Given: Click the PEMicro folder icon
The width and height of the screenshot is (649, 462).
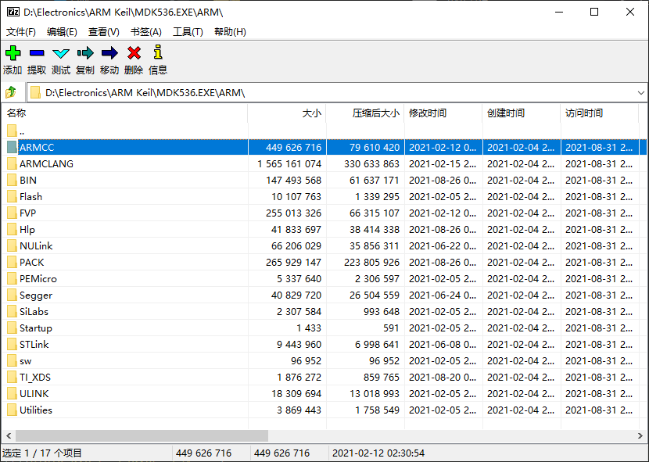Looking at the screenshot, I should (12, 279).
